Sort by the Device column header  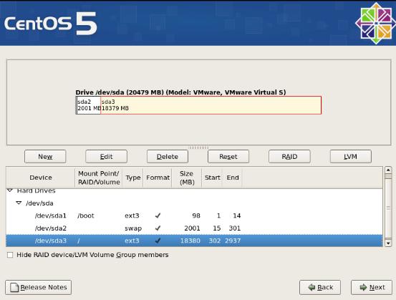click(40, 178)
